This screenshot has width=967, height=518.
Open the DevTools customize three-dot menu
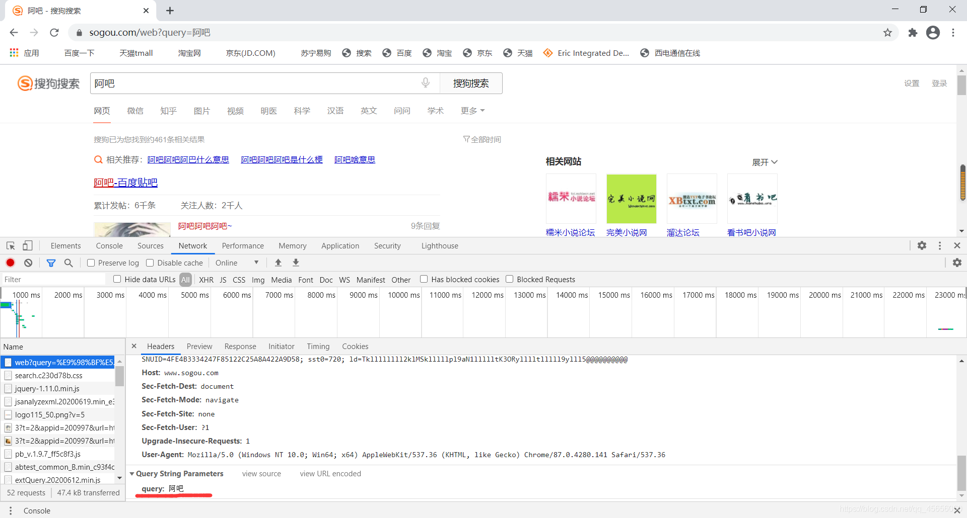coord(940,245)
